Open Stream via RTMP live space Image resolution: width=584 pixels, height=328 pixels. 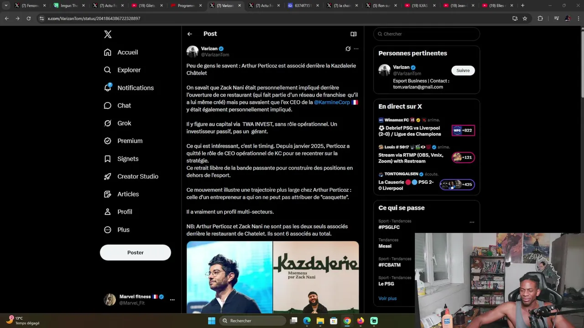(427, 154)
